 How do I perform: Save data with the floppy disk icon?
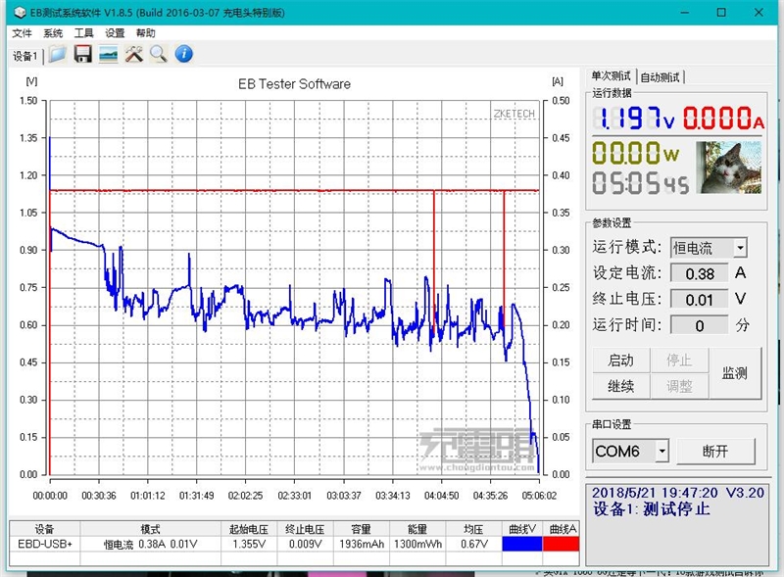83,54
